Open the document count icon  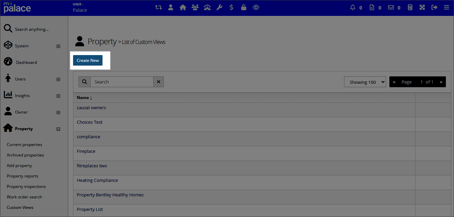(x=372, y=7)
